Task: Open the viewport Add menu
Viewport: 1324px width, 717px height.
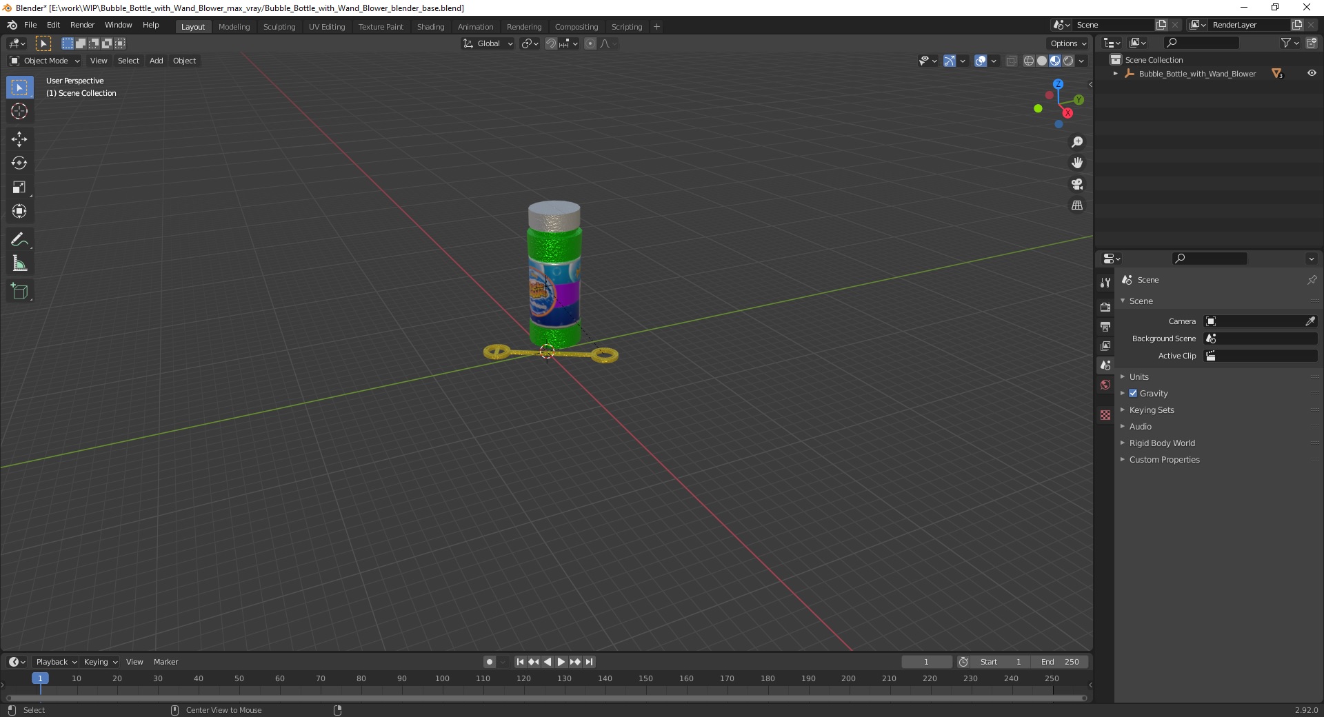Action: [x=157, y=61]
